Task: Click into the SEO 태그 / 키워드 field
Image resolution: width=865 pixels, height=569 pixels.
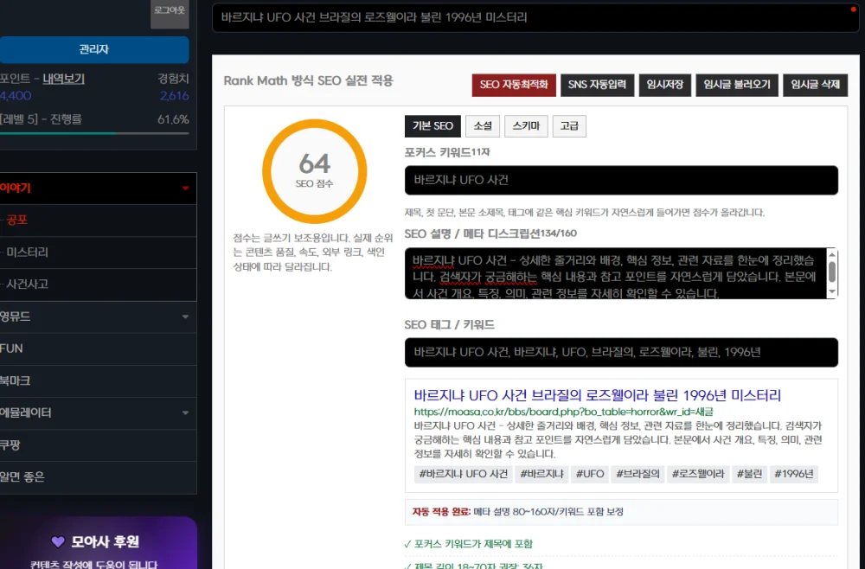Action: click(621, 352)
